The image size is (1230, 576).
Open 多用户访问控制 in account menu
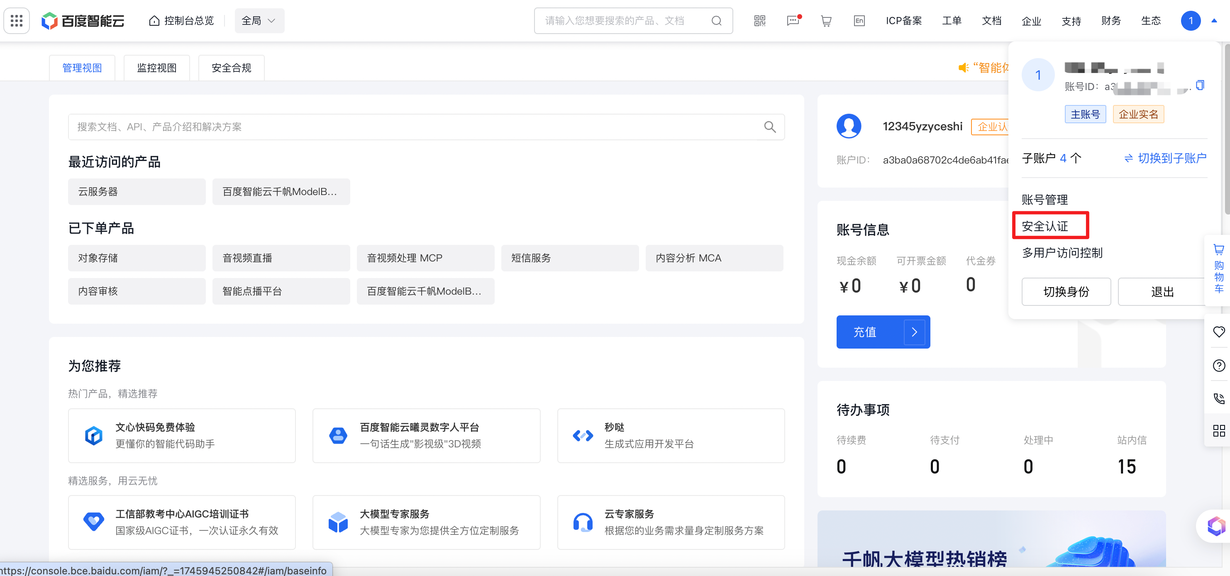(x=1062, y=252)
